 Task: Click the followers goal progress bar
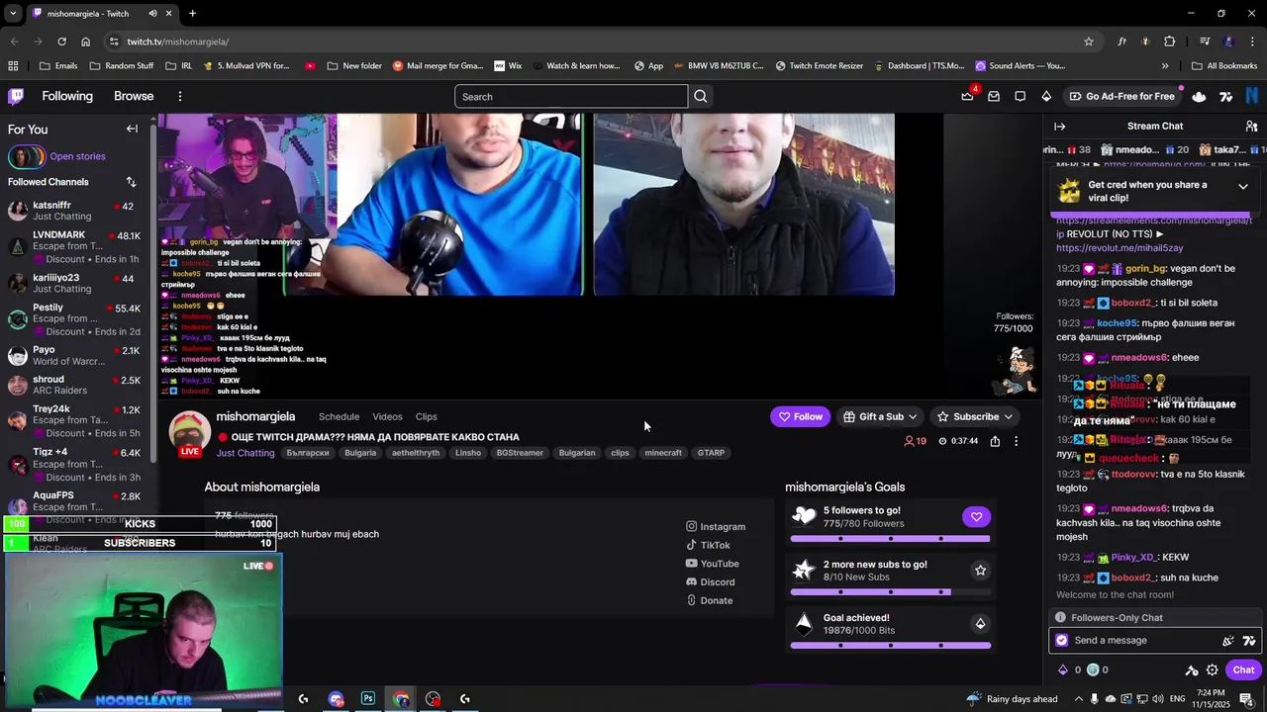pyautogui.click(x=890, y=539)
